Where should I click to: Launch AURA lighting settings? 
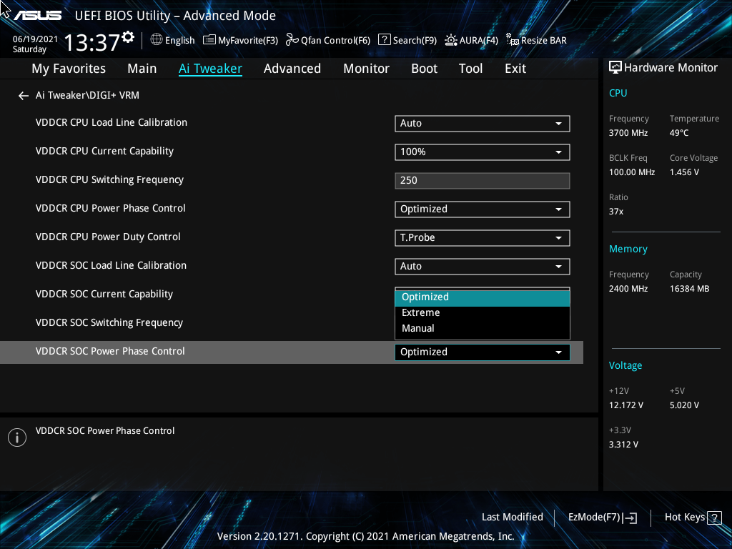point(471,40)
